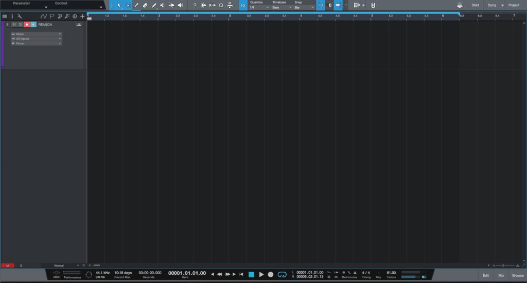Open the Quantize panel Q icon

click(221, 5)
